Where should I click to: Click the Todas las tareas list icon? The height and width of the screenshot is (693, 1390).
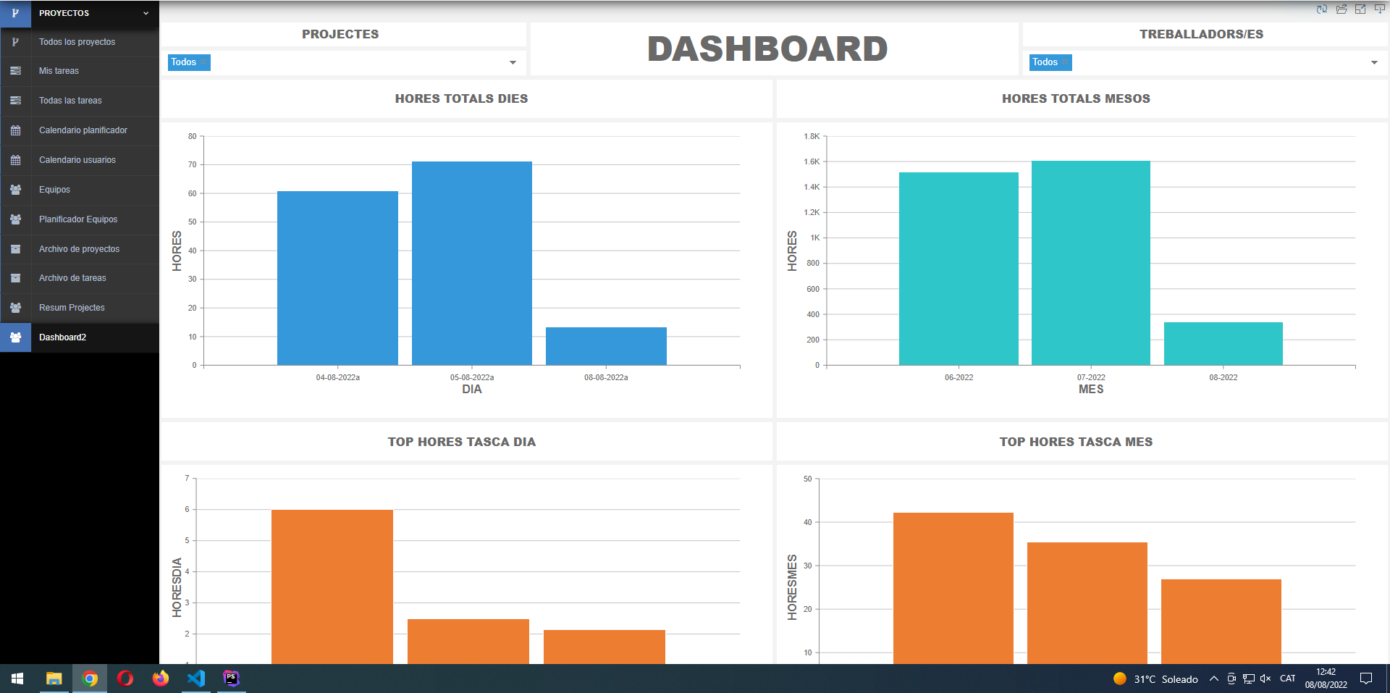coord(15,101)
